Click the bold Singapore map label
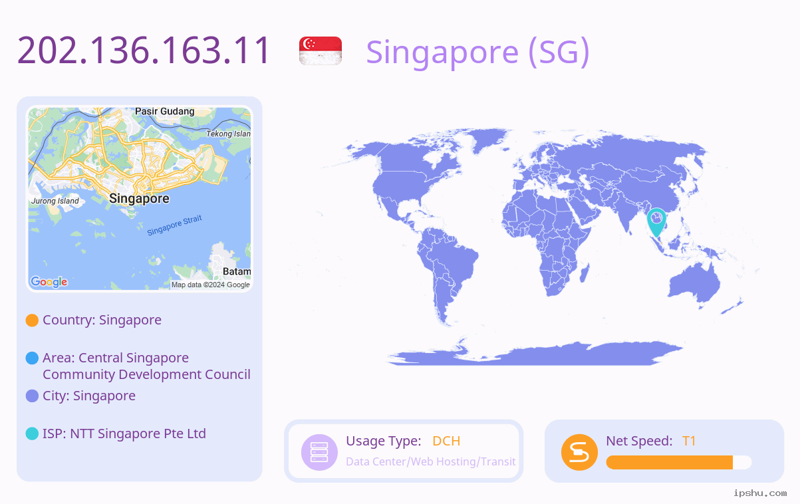 pyautogui.click(x=139, y=199)
